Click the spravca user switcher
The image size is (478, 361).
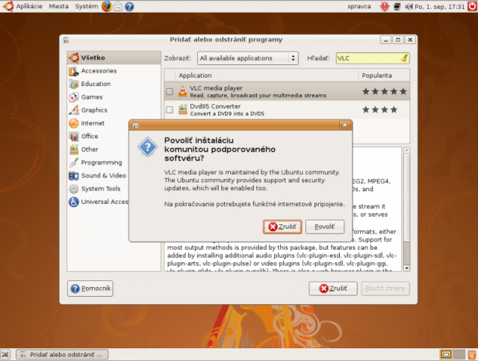[359, 7]
